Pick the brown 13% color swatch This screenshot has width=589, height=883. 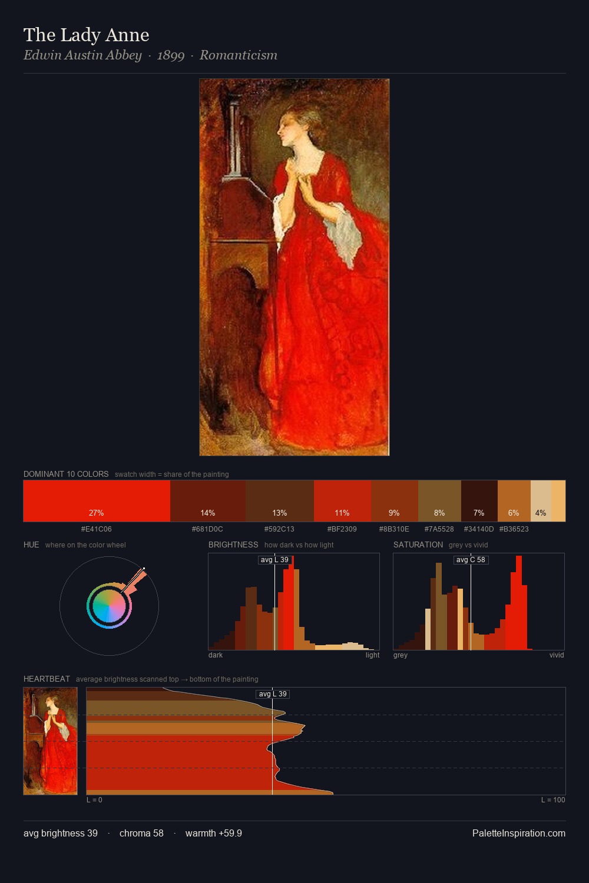(x=280, y=501)
